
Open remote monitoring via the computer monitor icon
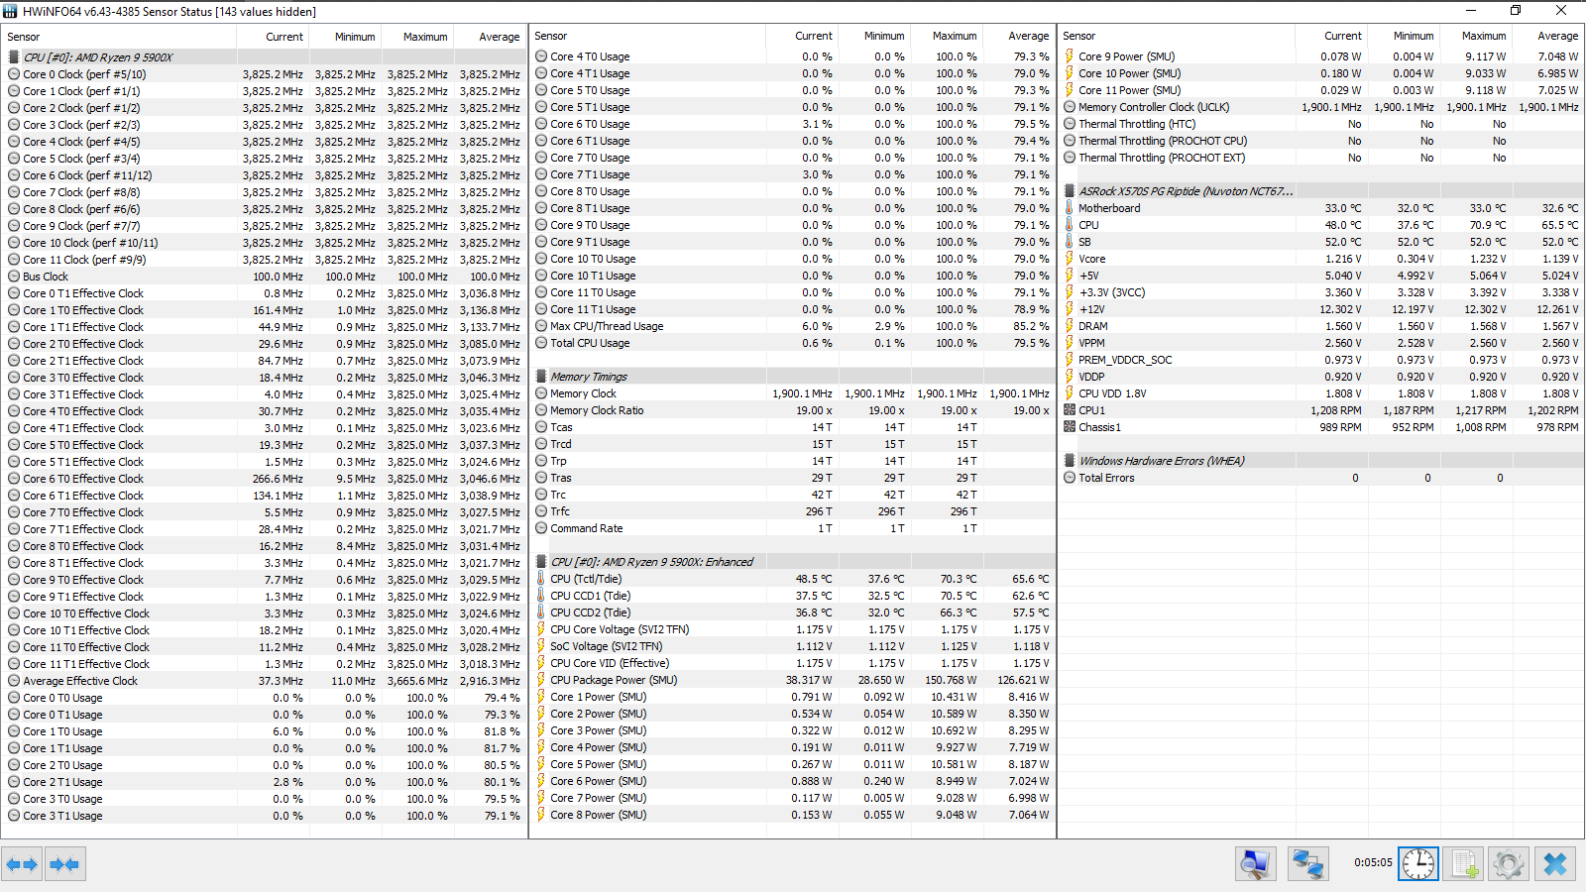[x=1255, y=864]
